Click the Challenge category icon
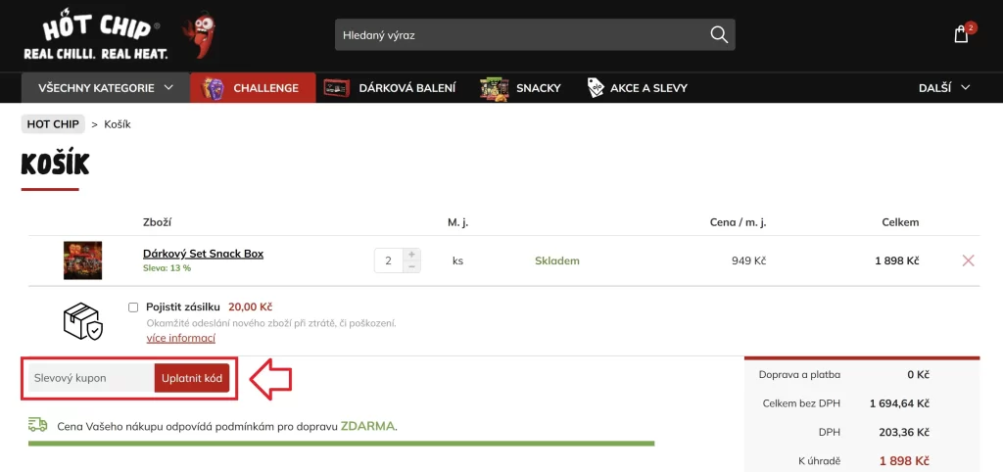 pos(213,88)
